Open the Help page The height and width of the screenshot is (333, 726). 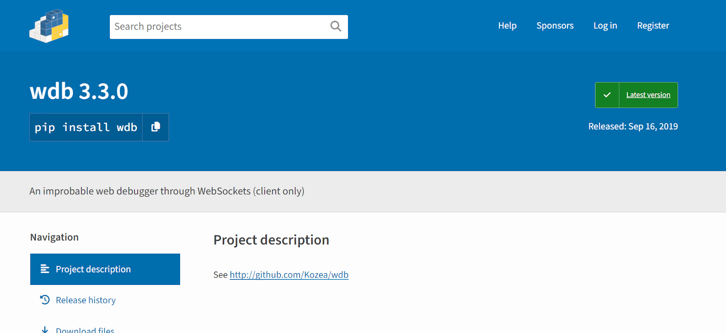[x=507, y=25]
